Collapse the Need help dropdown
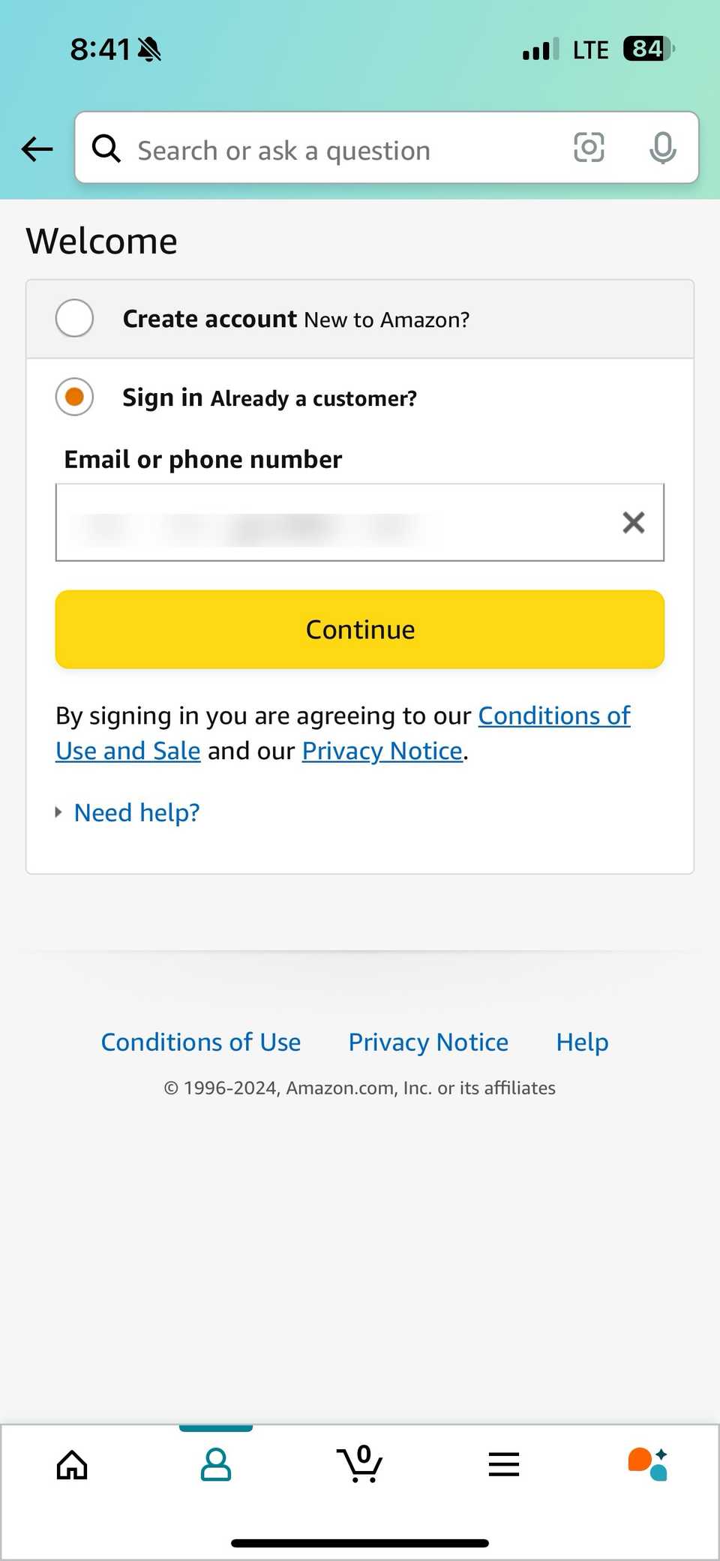720x1561 pixels. (x=136, y=812)
